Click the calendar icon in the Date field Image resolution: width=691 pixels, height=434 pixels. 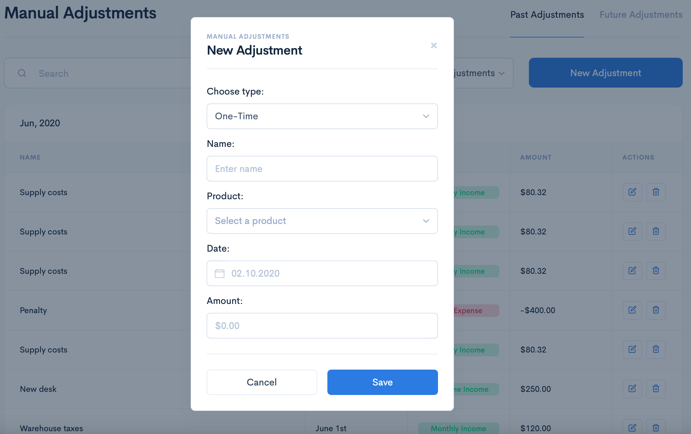220,273
